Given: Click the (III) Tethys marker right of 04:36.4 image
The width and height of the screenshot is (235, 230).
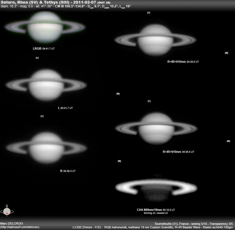Looking at the screenshot, I should pos(228,141).
